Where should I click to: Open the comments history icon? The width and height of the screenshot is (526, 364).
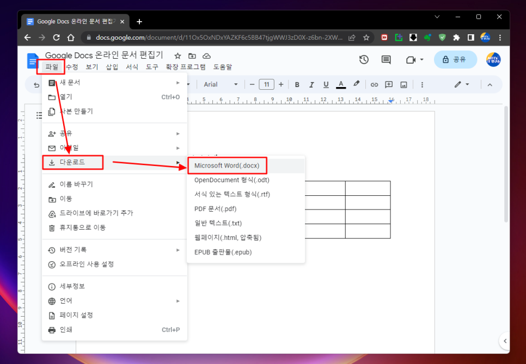[x=386, y=60]
